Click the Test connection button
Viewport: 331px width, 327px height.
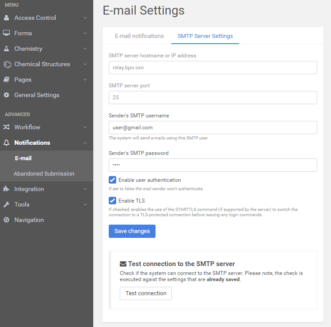click(x=146, y=293)
